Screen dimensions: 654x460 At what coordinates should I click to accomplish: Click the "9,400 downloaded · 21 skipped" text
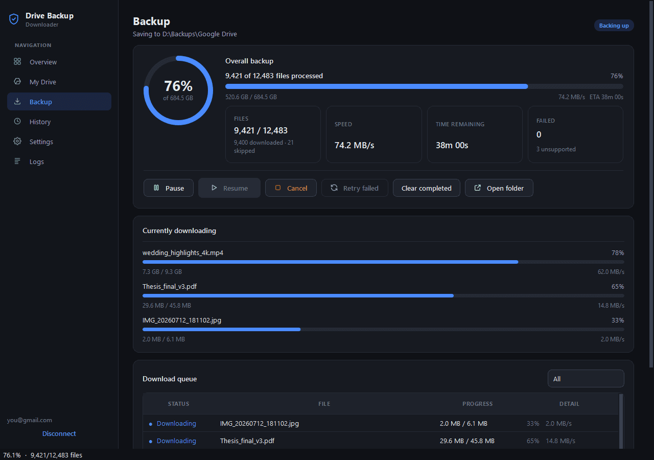pos(264,147)
